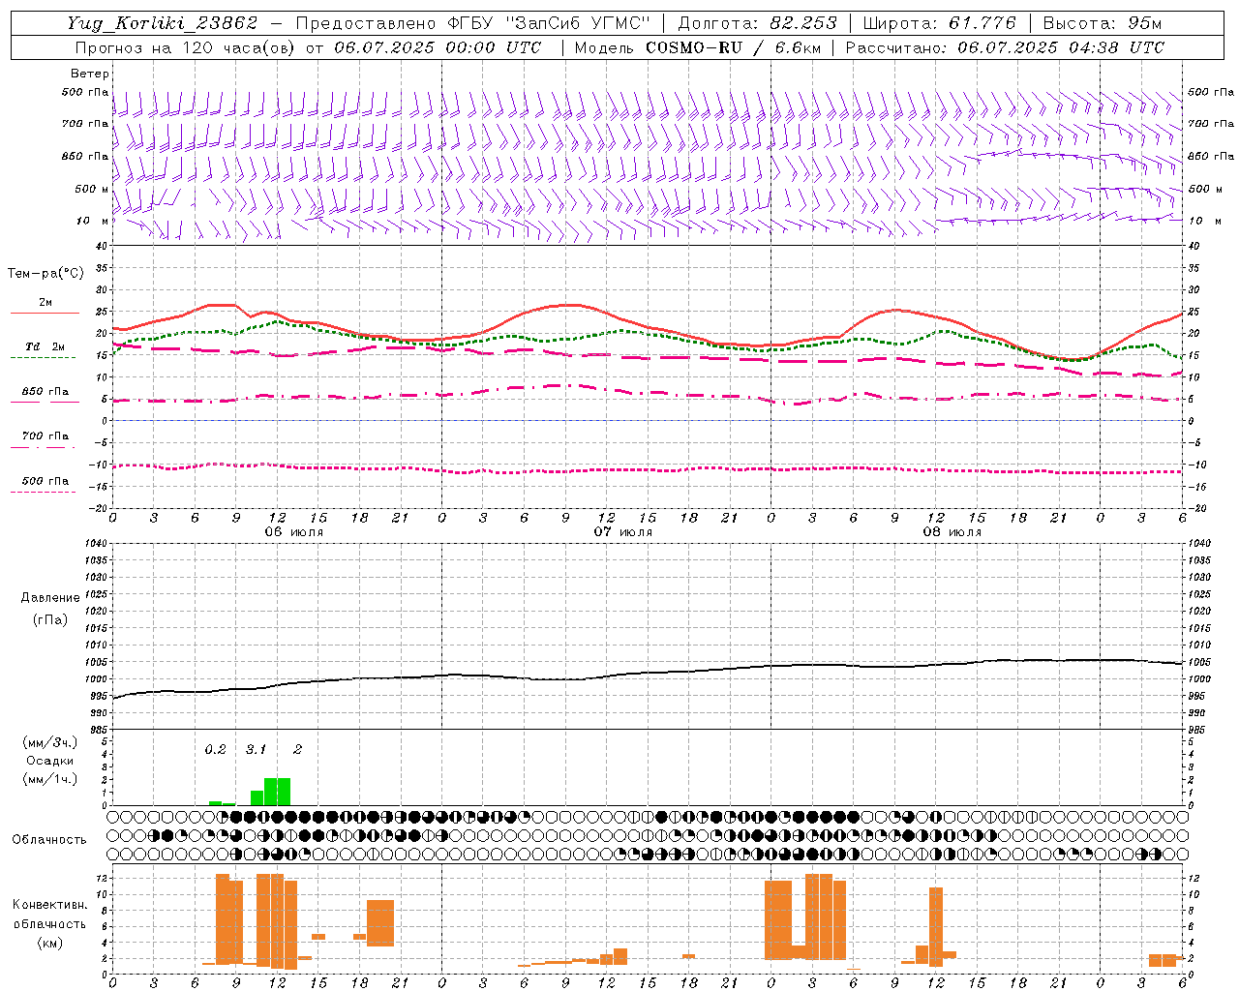Click the (гПа) unit under Давление

(x=50, y=619)
